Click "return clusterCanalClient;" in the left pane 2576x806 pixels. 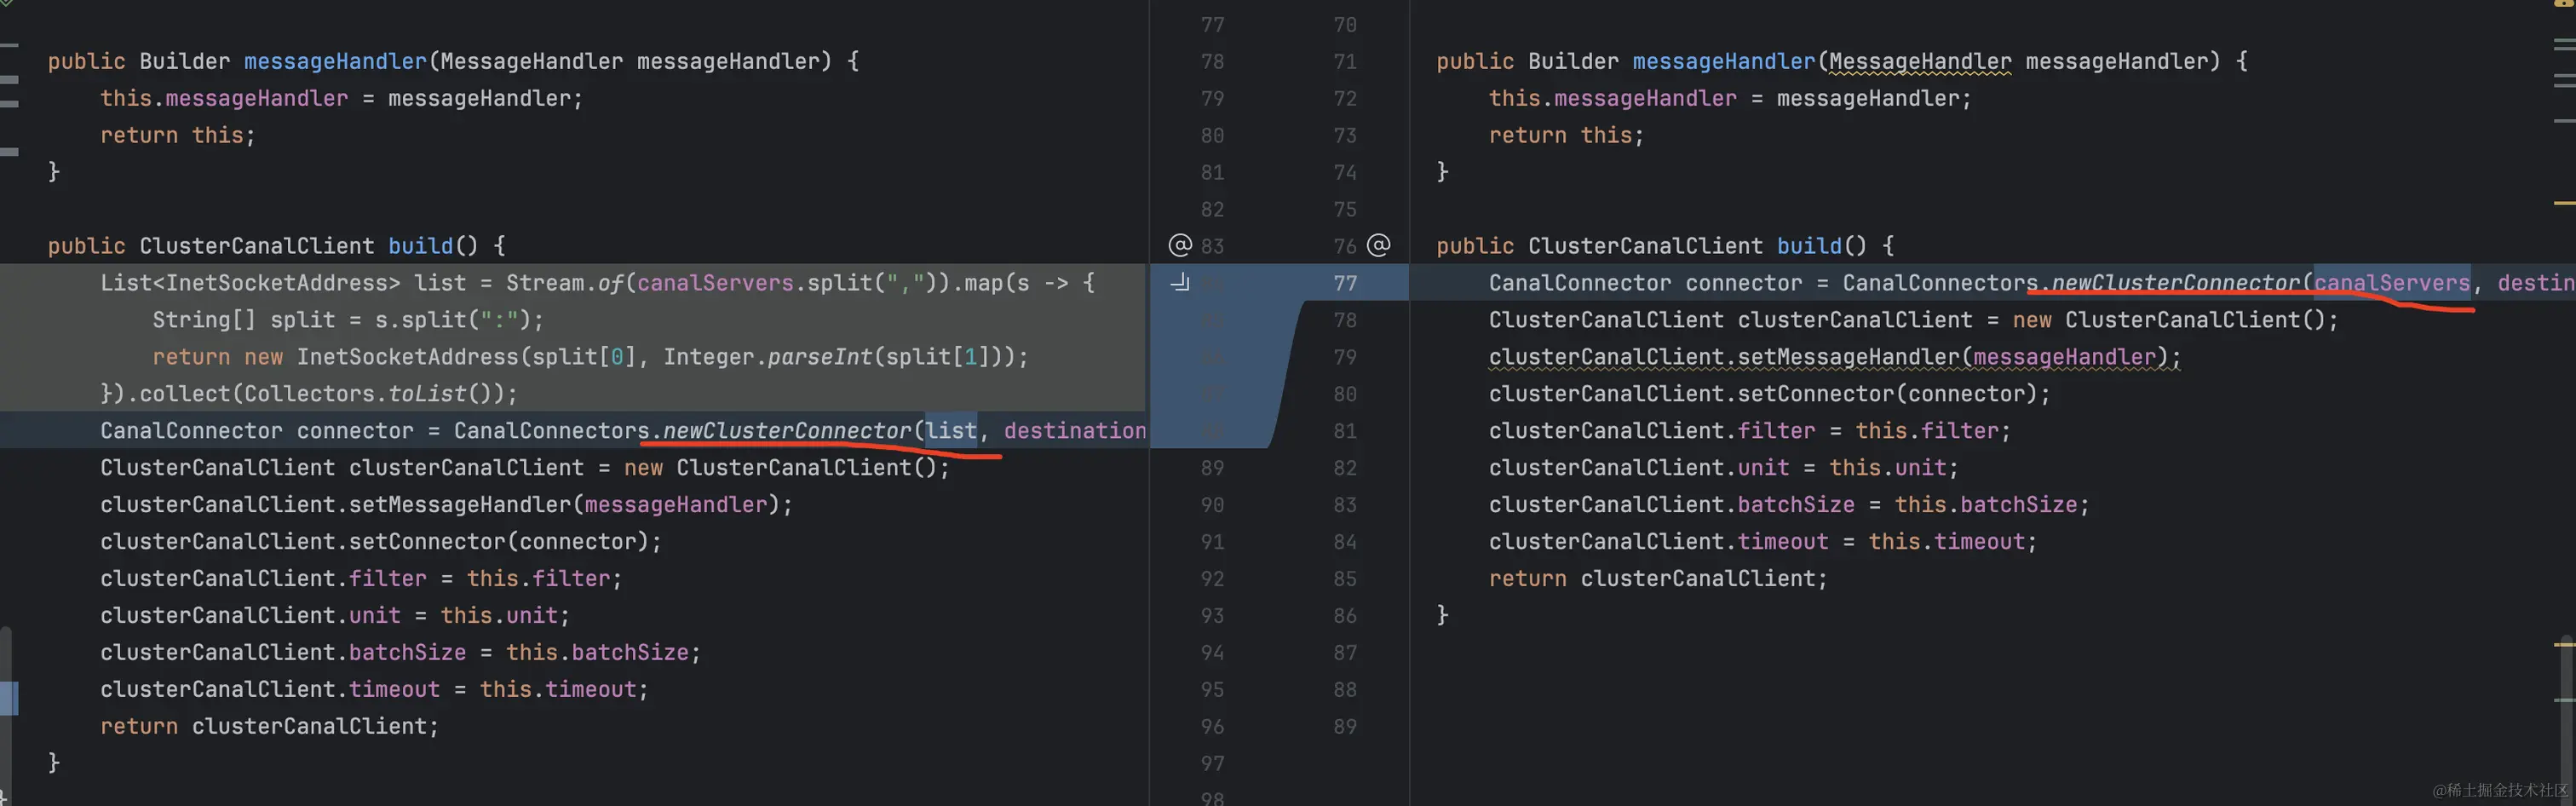(269, 727)
